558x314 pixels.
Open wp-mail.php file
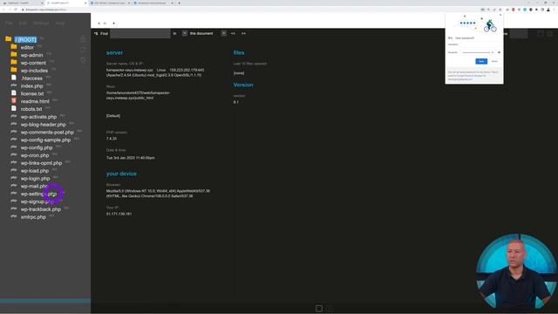(x=34, y=186)
